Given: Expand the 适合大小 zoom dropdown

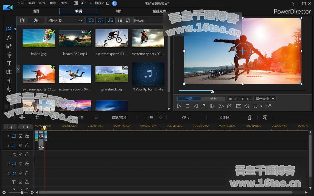Looking at the screenshot, I should coord(265,99).
